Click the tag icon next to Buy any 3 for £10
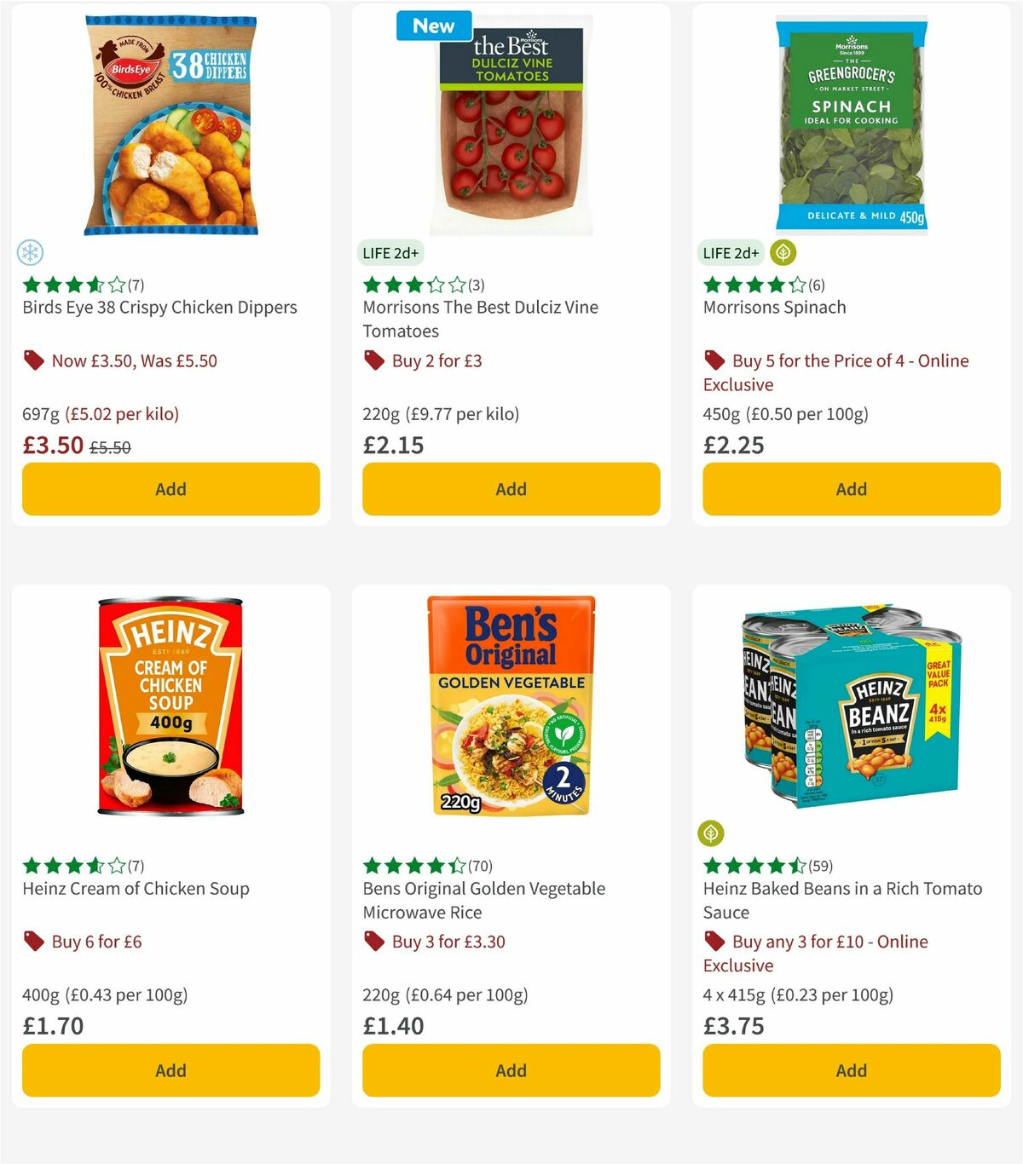The width and height of the screenshot is (1023, 1164). [x=714, y=942]
